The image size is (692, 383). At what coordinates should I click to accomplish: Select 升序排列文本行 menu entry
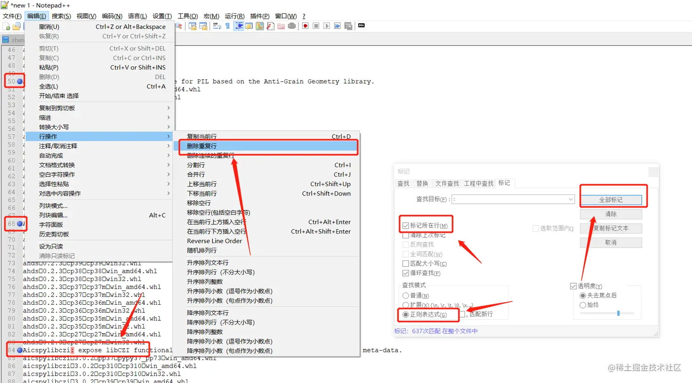[266, 263]
